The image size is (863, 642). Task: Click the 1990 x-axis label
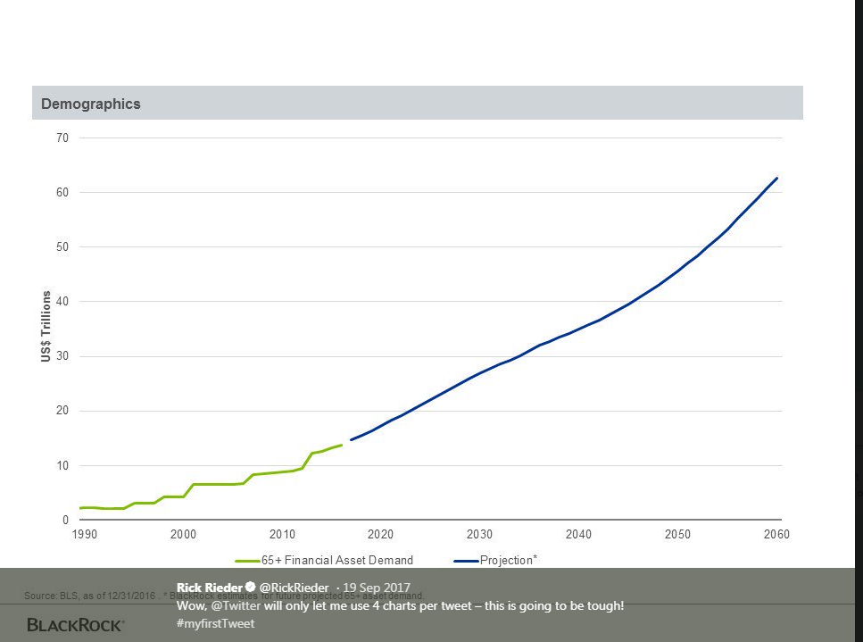(x=84, y=534)
